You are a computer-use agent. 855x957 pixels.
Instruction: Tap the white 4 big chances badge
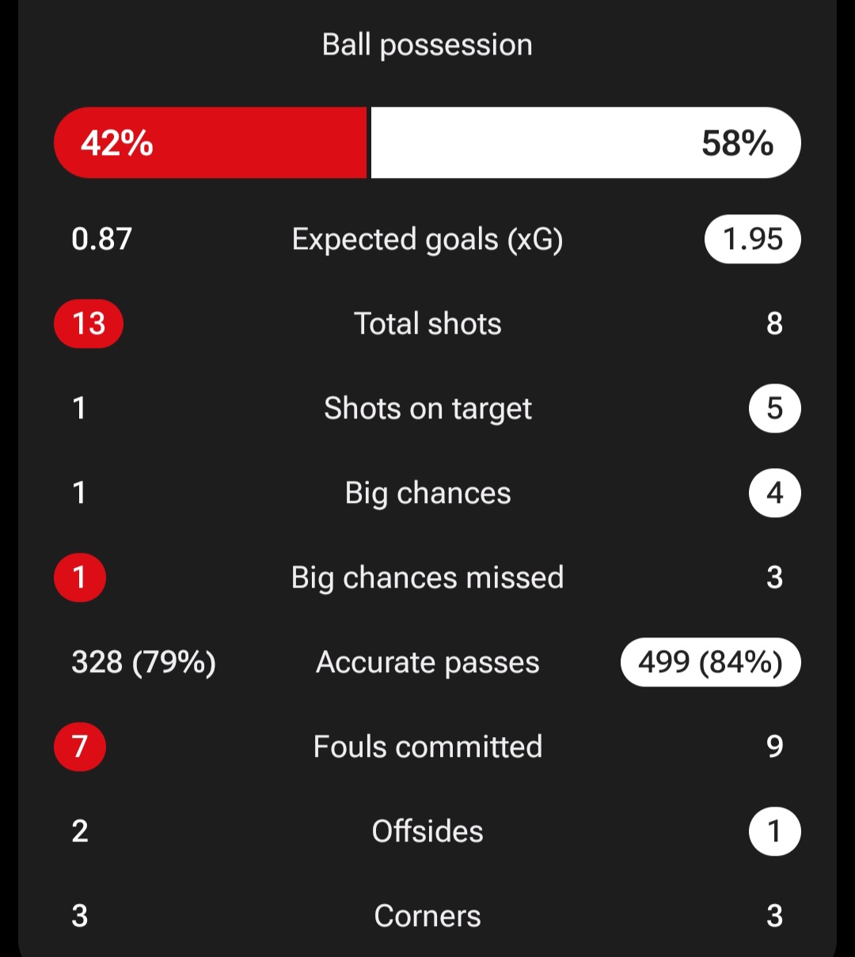(x=774, y=493)
